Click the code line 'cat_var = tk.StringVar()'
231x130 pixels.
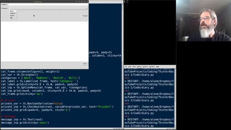(x=19, y=75)
